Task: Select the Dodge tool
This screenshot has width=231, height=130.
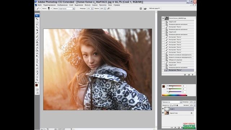Action: [x=37, y=56]
